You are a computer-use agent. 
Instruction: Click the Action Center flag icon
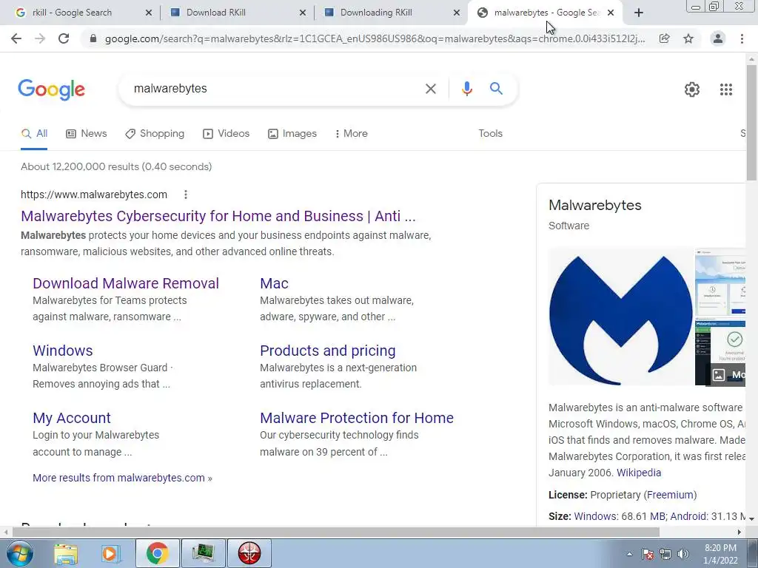[648, 554]
